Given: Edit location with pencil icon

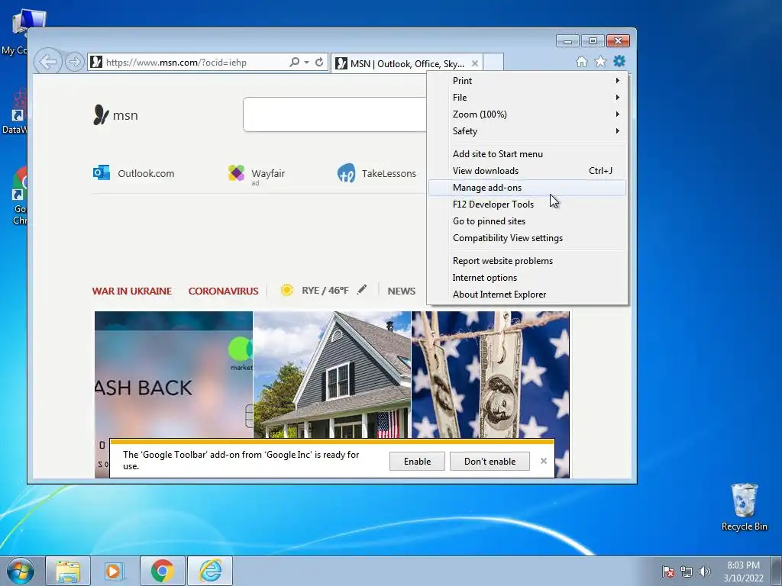Looking at the screenshot, I should (x=362, y=289).
